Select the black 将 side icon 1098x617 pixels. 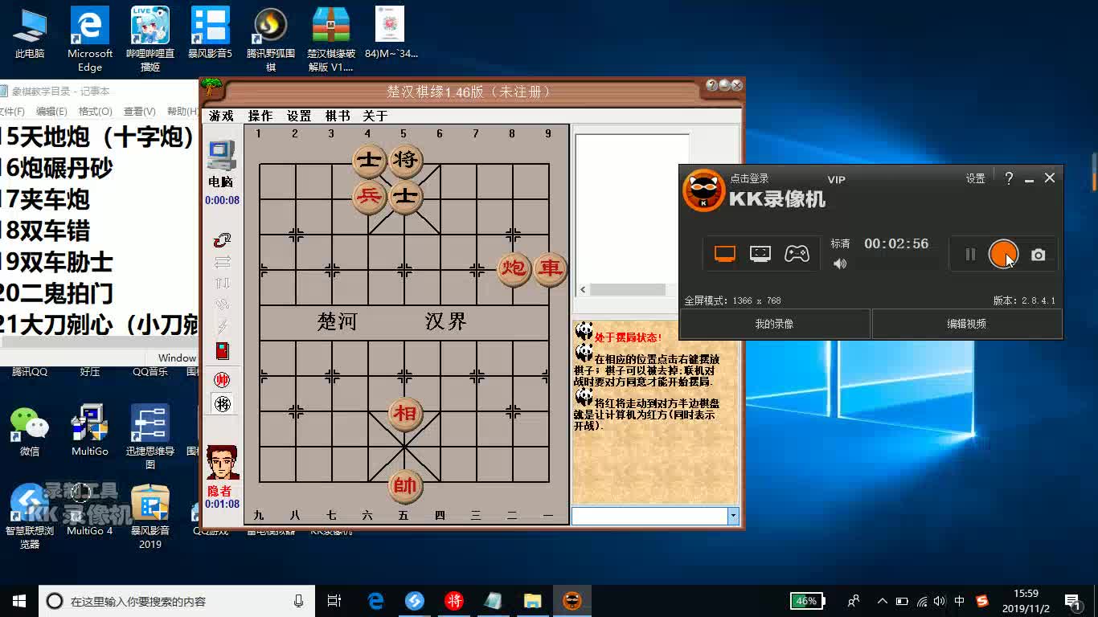pos(223,404)
